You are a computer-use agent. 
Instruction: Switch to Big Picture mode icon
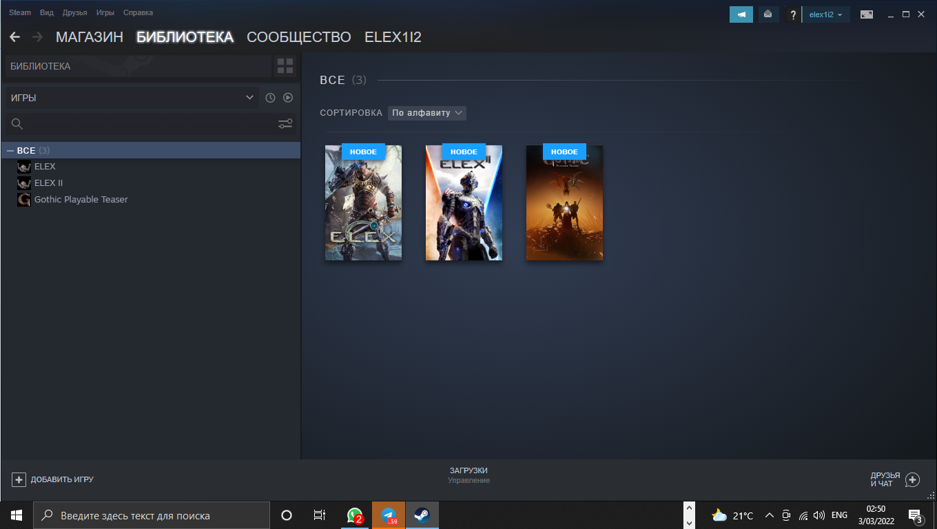866,14
